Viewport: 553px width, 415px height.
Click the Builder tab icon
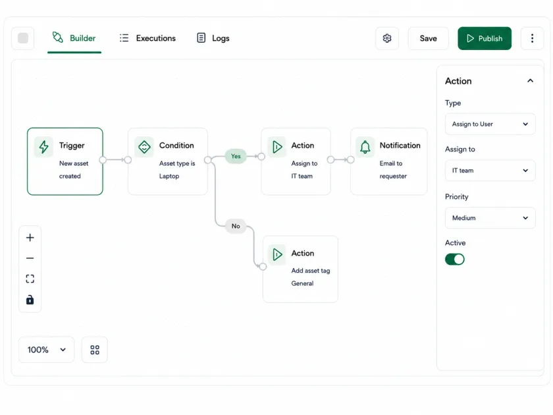57,37
